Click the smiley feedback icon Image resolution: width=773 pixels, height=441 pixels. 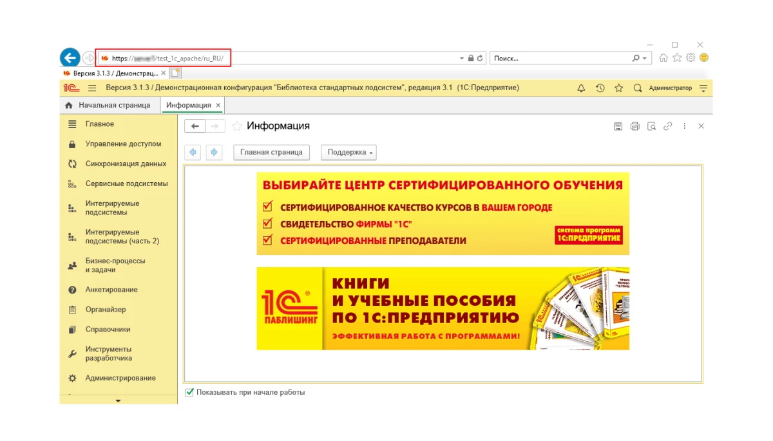coord(704,58)
